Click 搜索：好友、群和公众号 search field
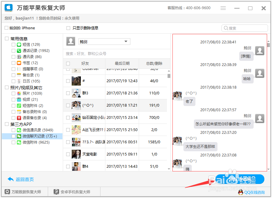Screen dimensions: 272x198 click(x=117, y=54)
